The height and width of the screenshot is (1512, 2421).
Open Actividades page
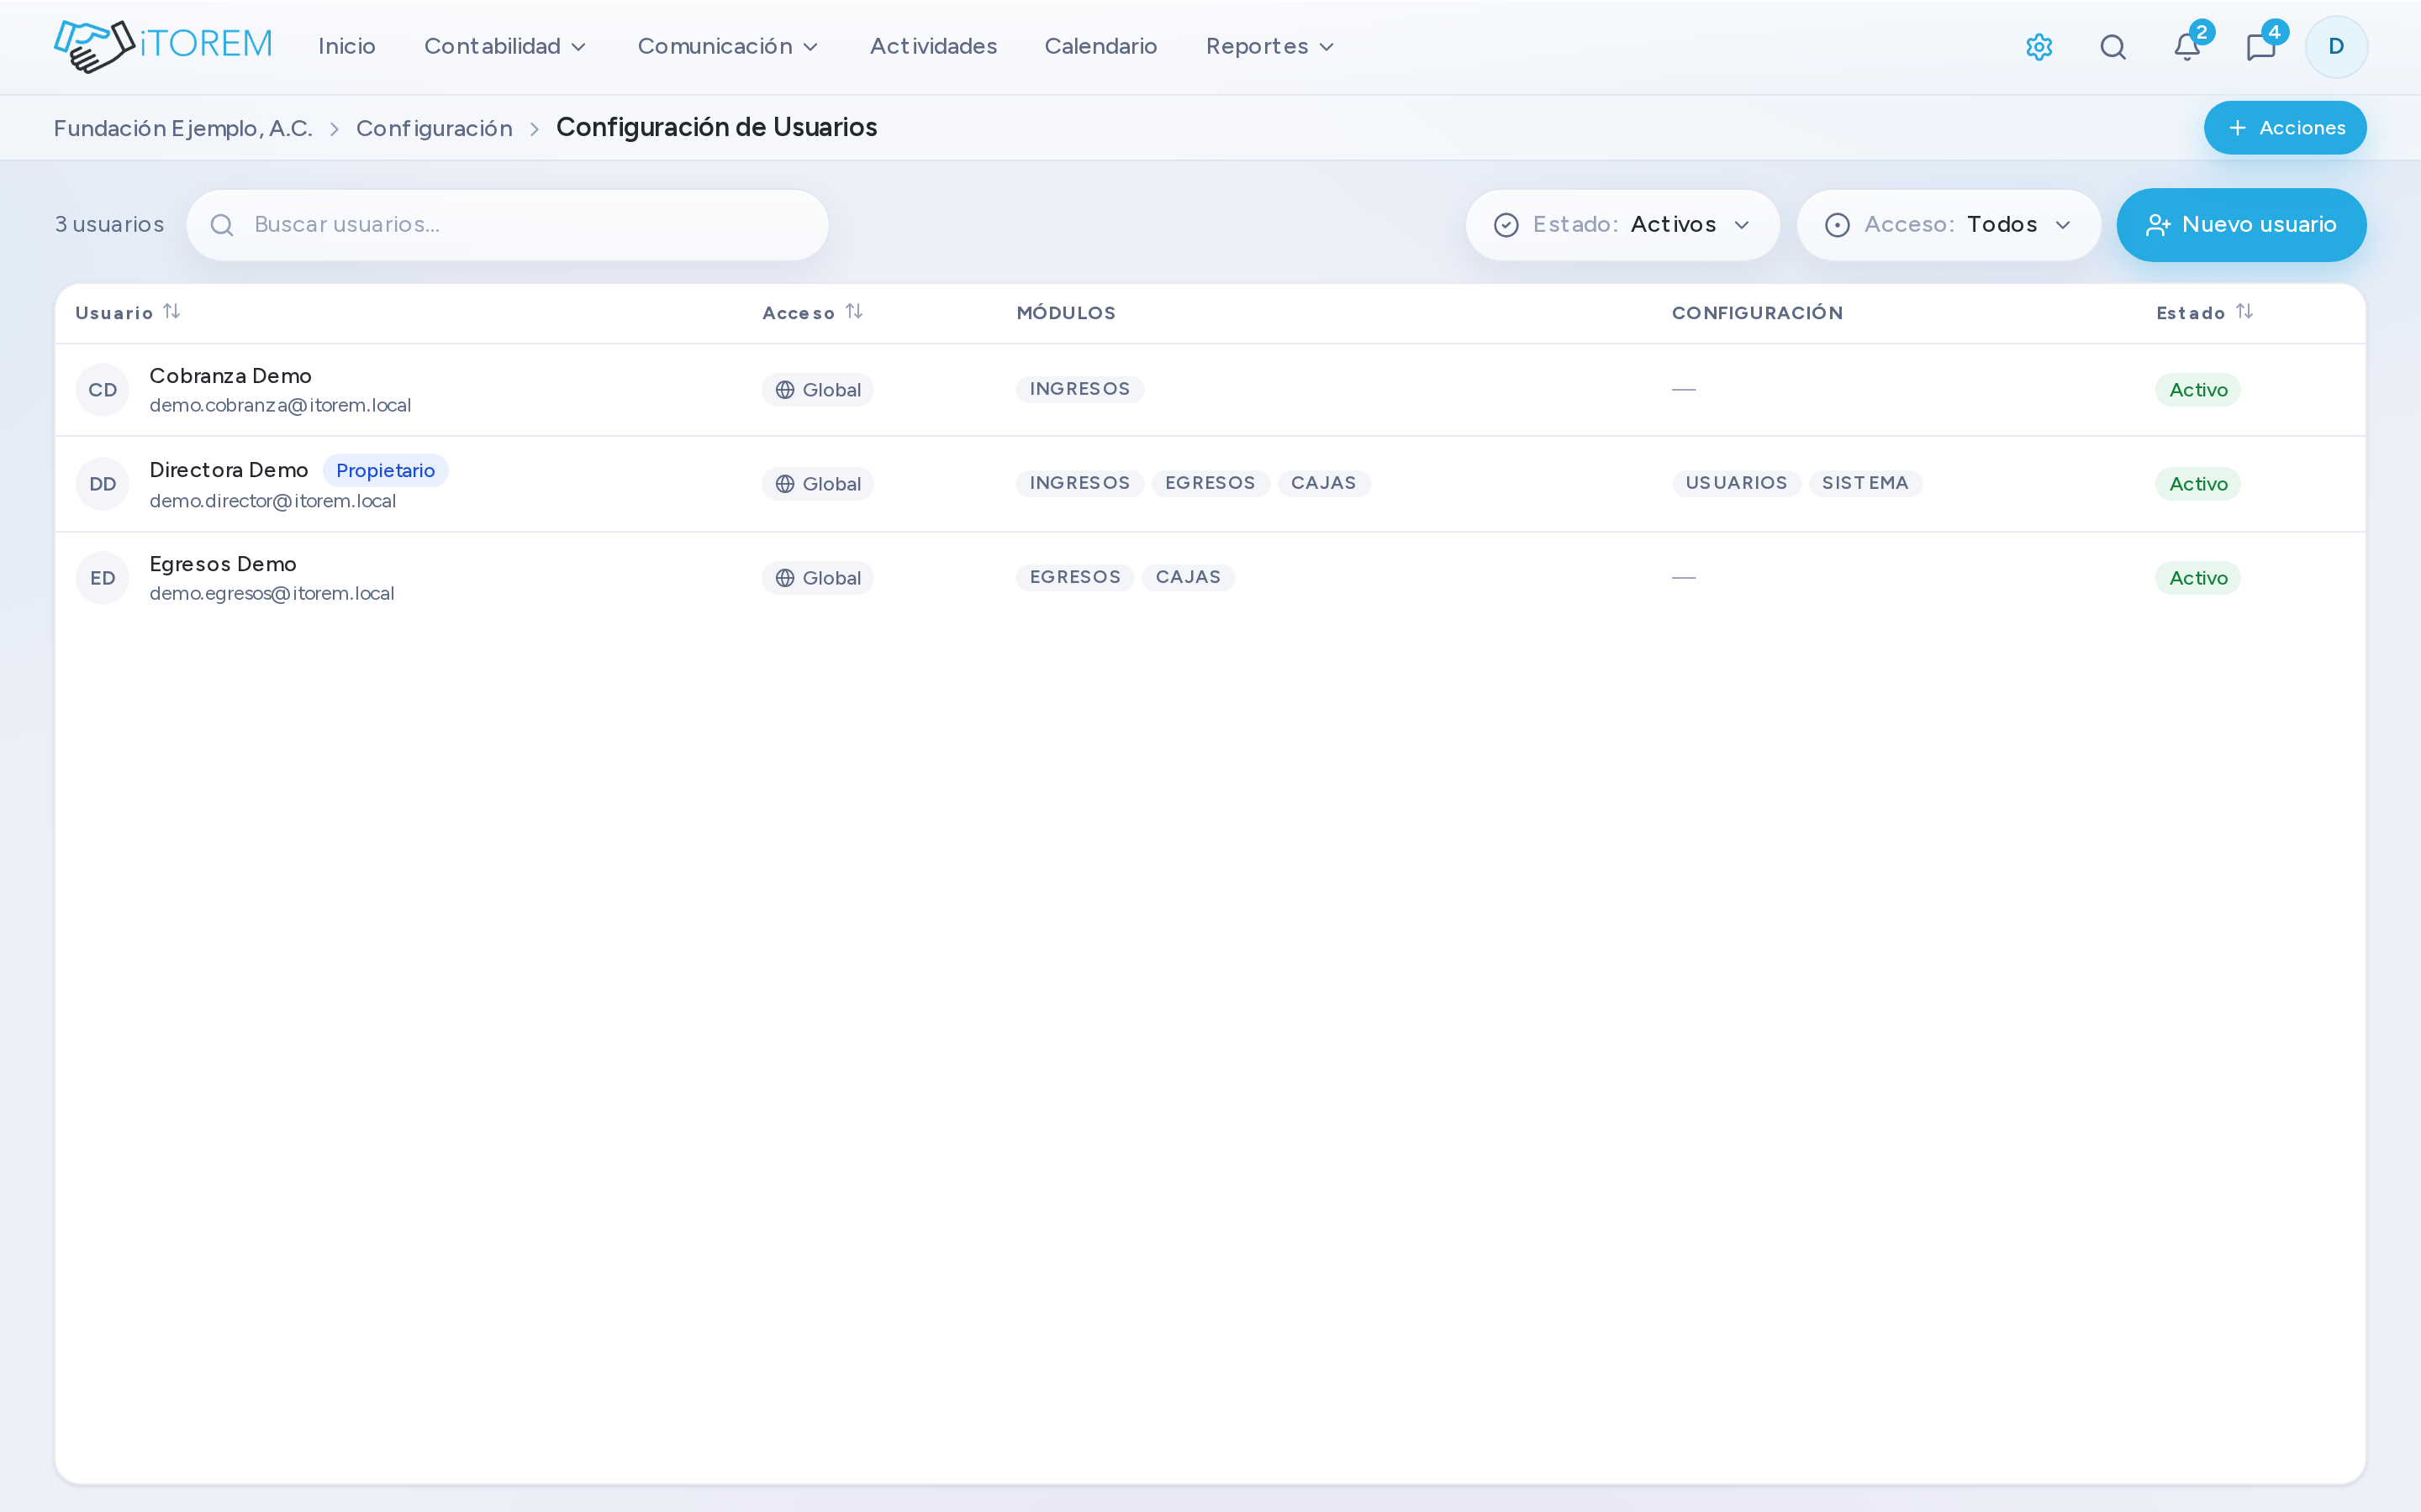[933, 47]
